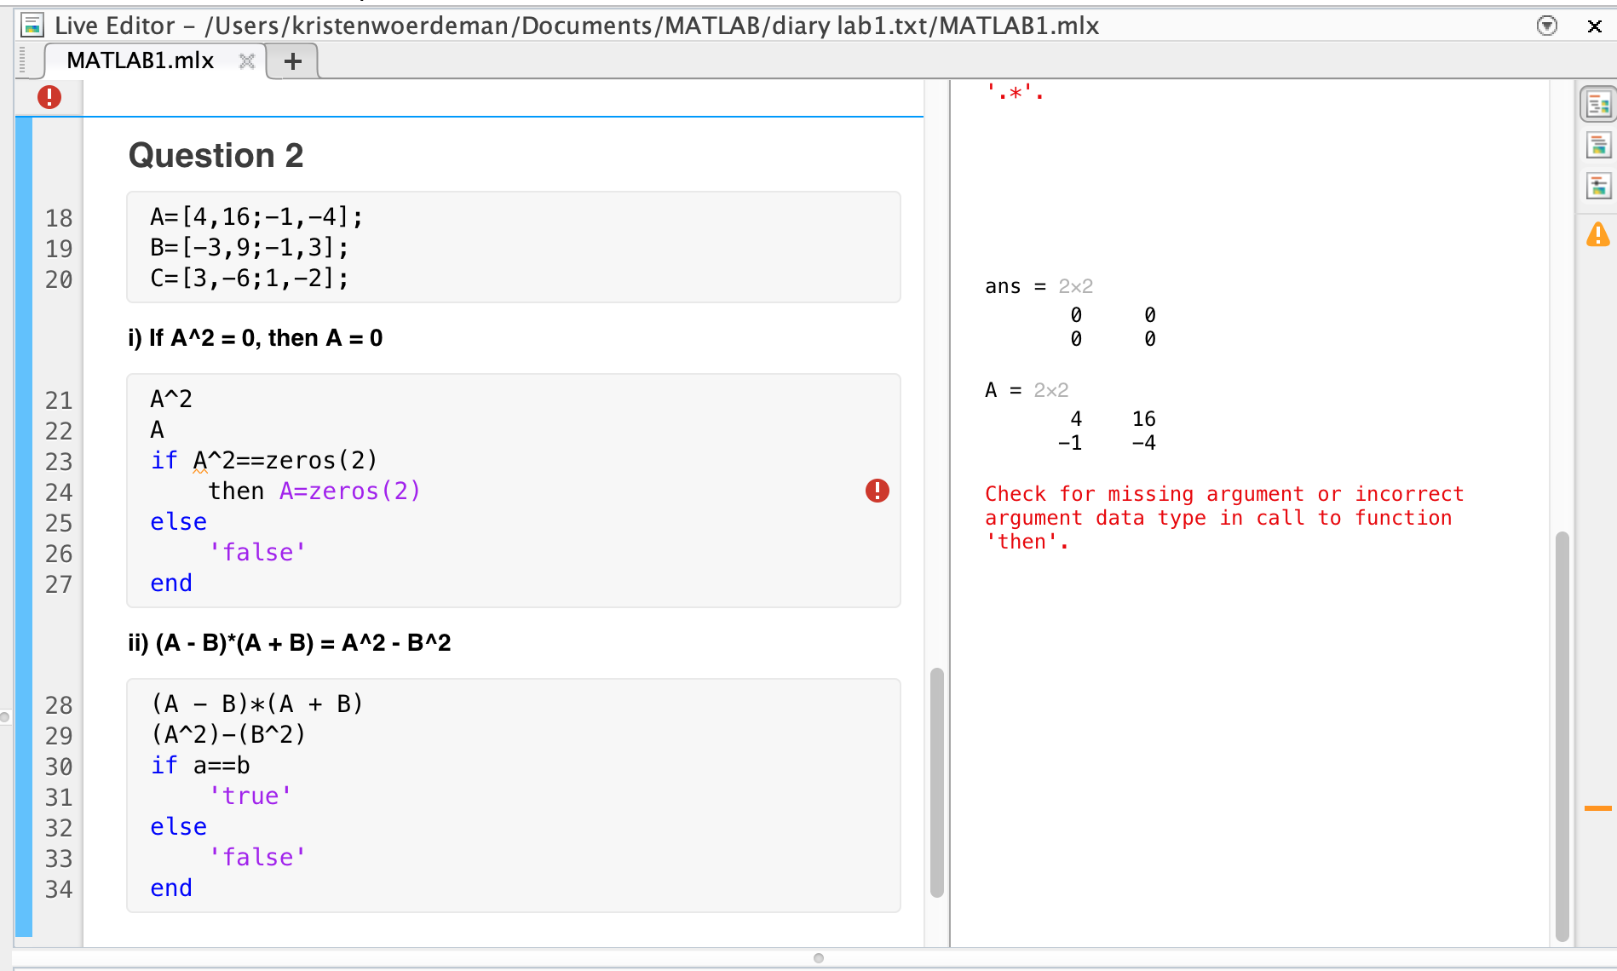The width and height of the screenshot is (1617, 971).
Task: Click the editor pane vertical scrollbar
Action: click(x=937, y=783)
